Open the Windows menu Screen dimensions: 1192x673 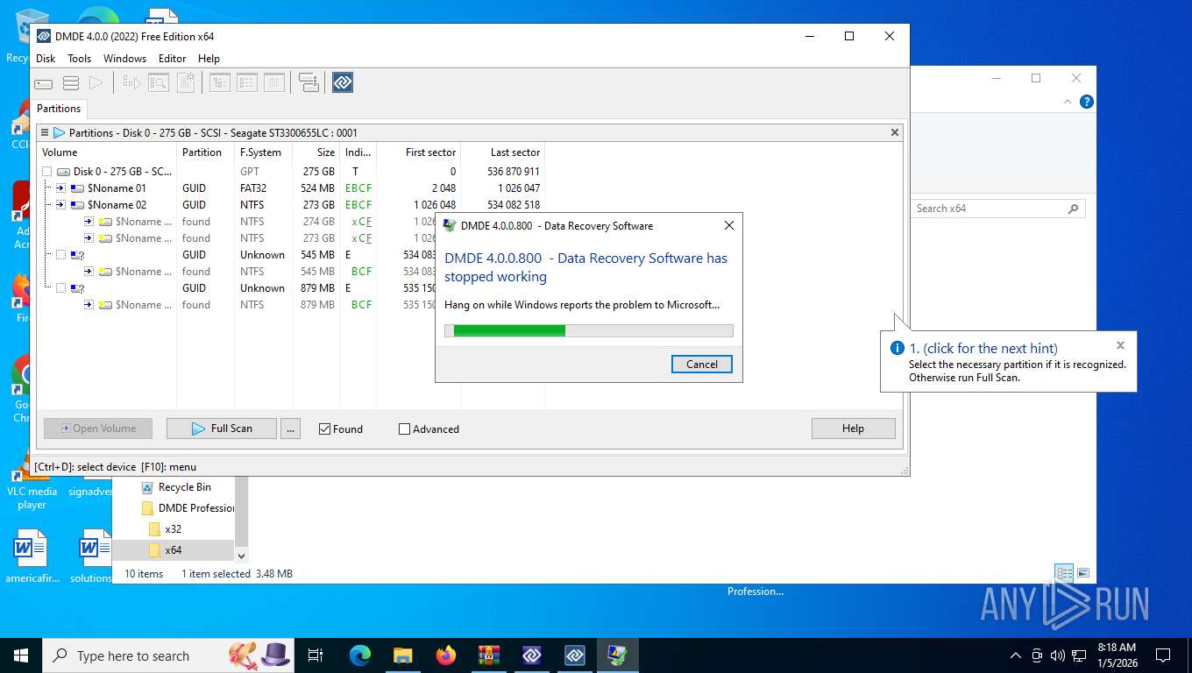[124, 59]
